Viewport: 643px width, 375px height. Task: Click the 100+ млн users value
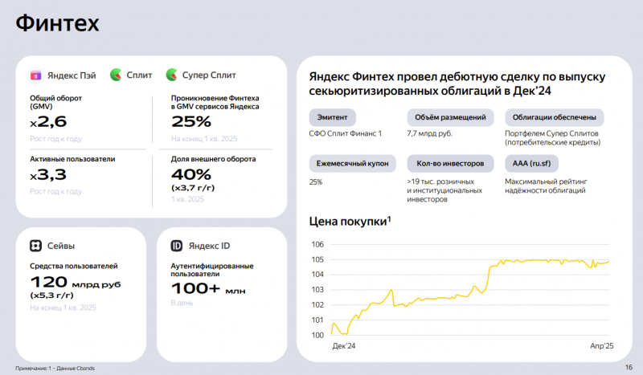click(x=208, y=288)
